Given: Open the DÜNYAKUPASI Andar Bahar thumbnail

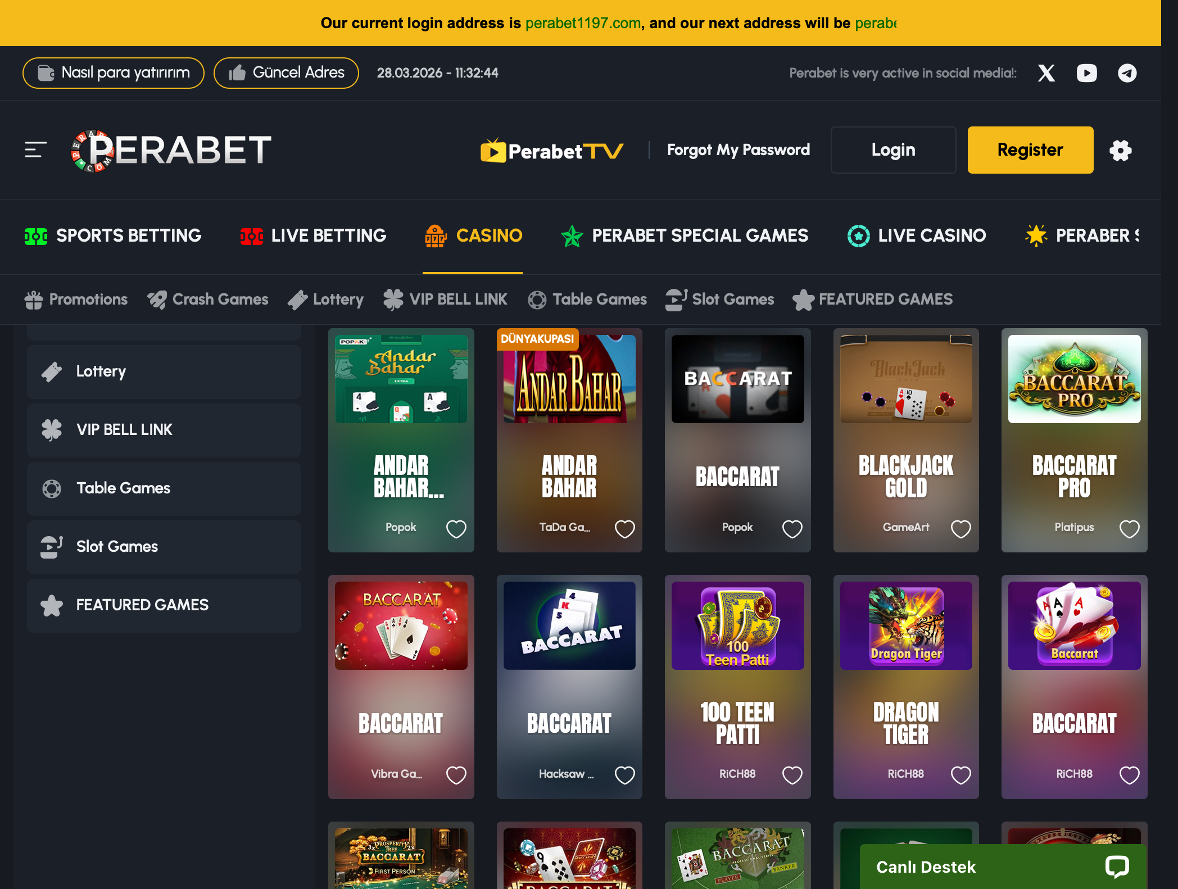Looking at the screenshot, I should tap(569, 379).
